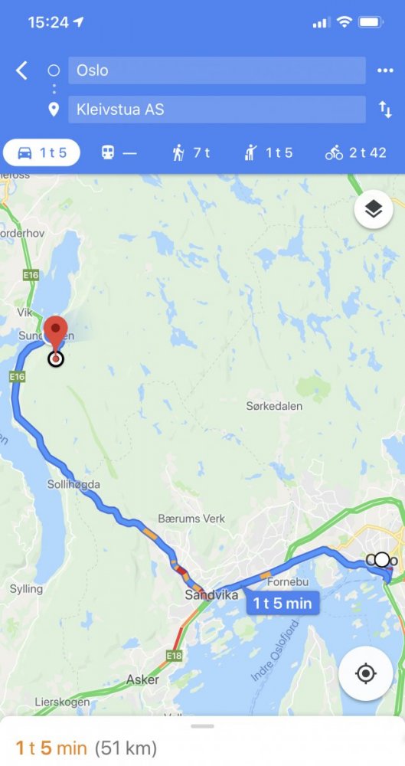Tap the Oslo starting point circle marker

[381, 560]
